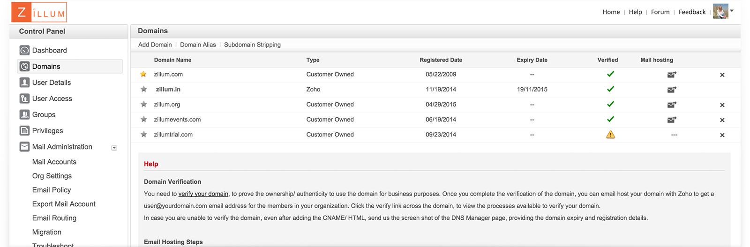Viewport: 750px width, 247px height.
Task: Click the Dashboard icon in sidebar
Action: pos(24,50)
